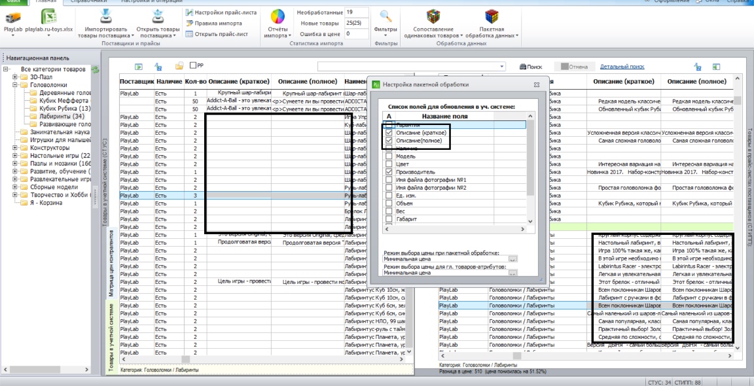754x386 pixels.
Task: Click the green refresh icon in navigation panel
Action: coord(95,70)
